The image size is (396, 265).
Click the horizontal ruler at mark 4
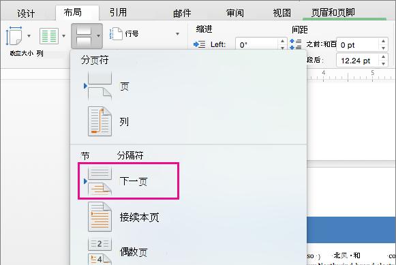[x=324, y=73]
